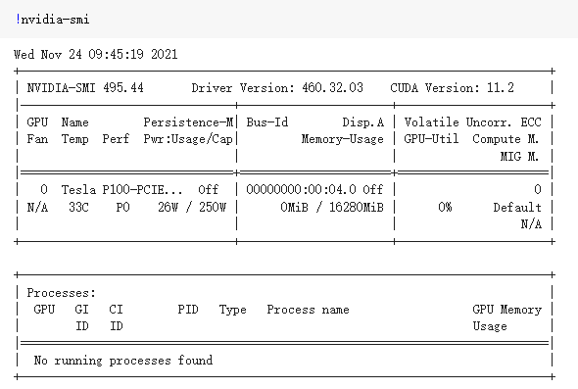
Task: Click the timestamp Wed Nov 24 09:45:19 2021
Action: (x=95, y=55)
